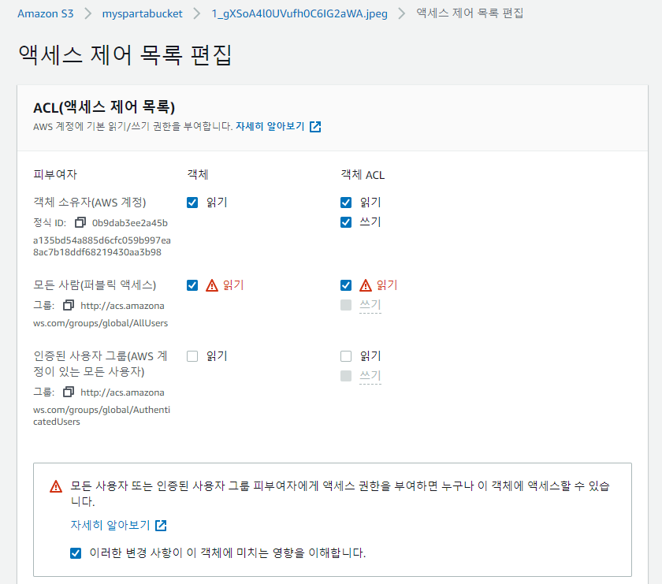This screenshot has width=662, height=584.
Task: Go to myspartabucket breadcrumb
Action: pyautogui.click(x=143, y=13)
